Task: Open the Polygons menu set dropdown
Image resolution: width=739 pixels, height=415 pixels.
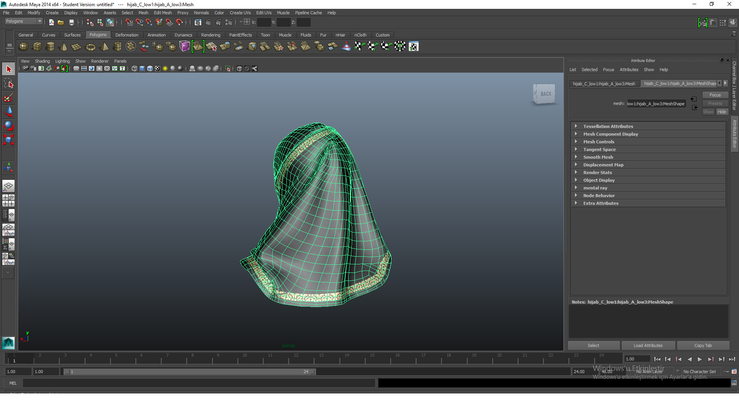Action: (x=23, y=22)
